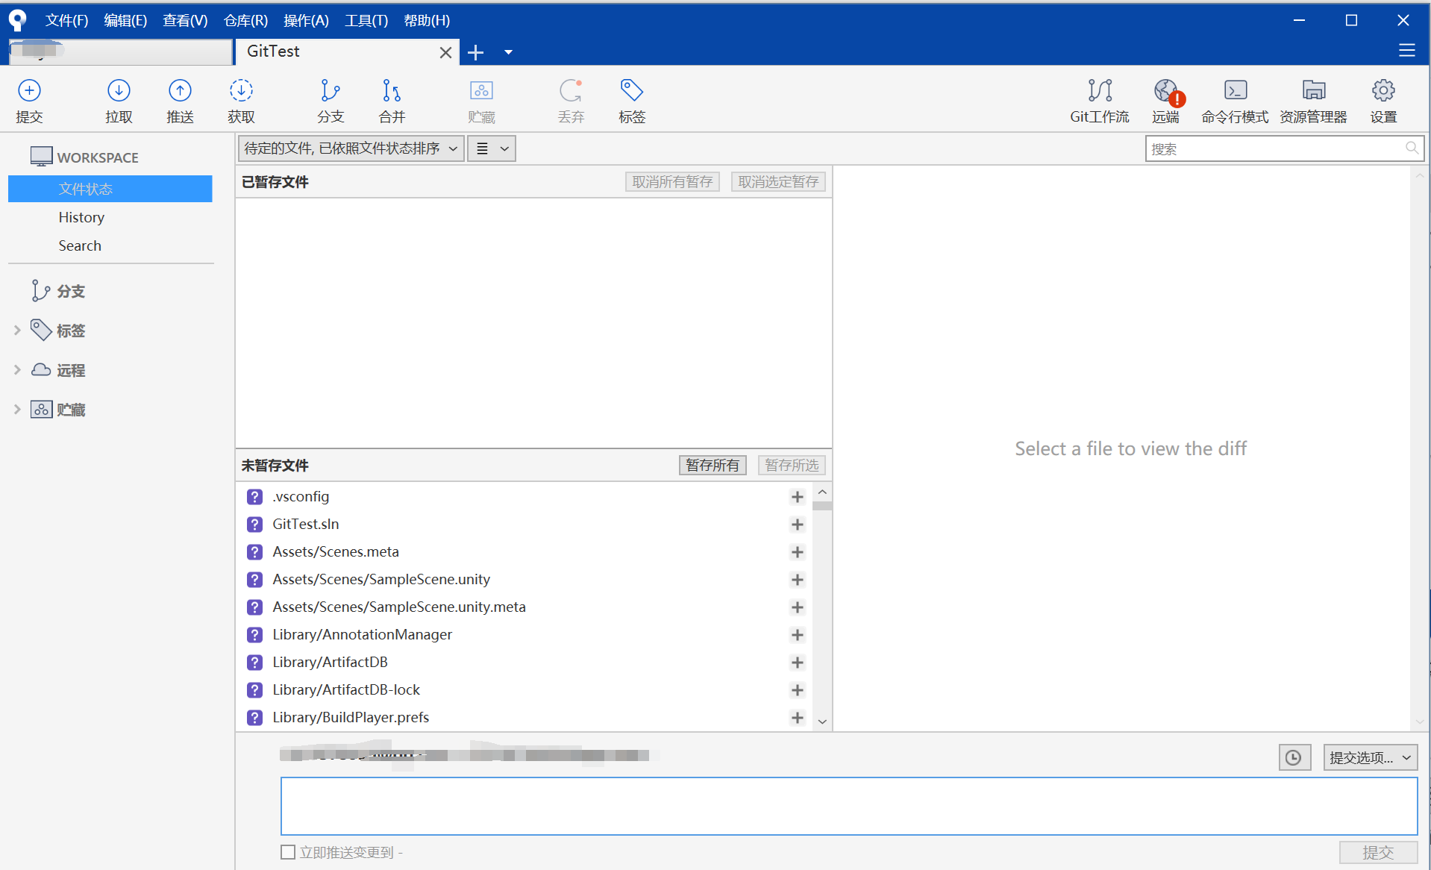
Task: Open the Remote (远端) icon with warning badge
Action: pos(1166,100)
